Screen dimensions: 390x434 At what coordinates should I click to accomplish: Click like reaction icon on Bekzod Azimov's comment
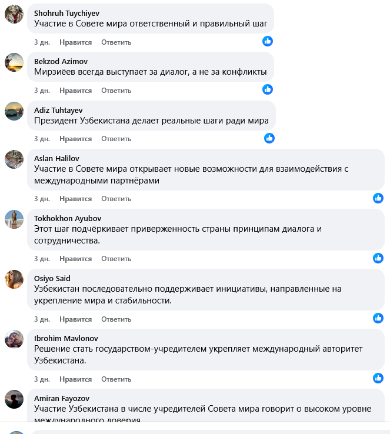pos(268,89)
